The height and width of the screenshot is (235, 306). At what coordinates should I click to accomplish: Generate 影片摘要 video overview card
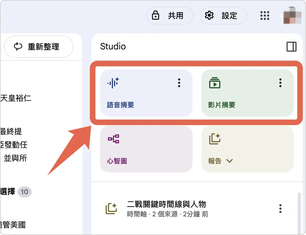tap(247, 93)
